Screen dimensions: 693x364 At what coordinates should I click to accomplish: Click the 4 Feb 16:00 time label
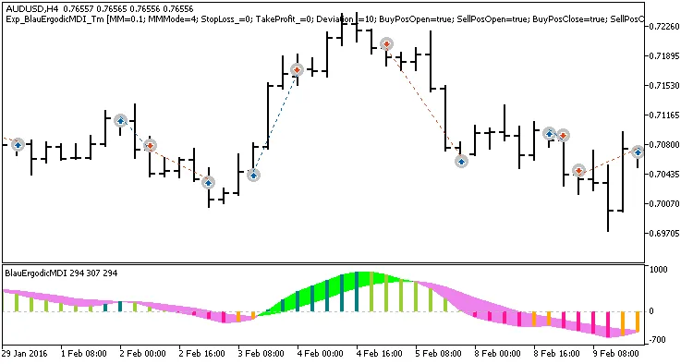point(380,354)
